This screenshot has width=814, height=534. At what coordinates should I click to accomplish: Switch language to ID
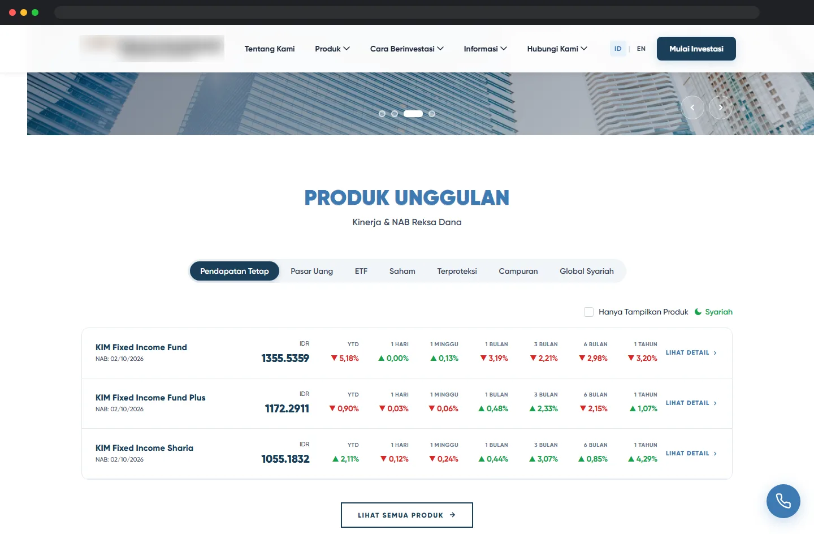point(618,49)
